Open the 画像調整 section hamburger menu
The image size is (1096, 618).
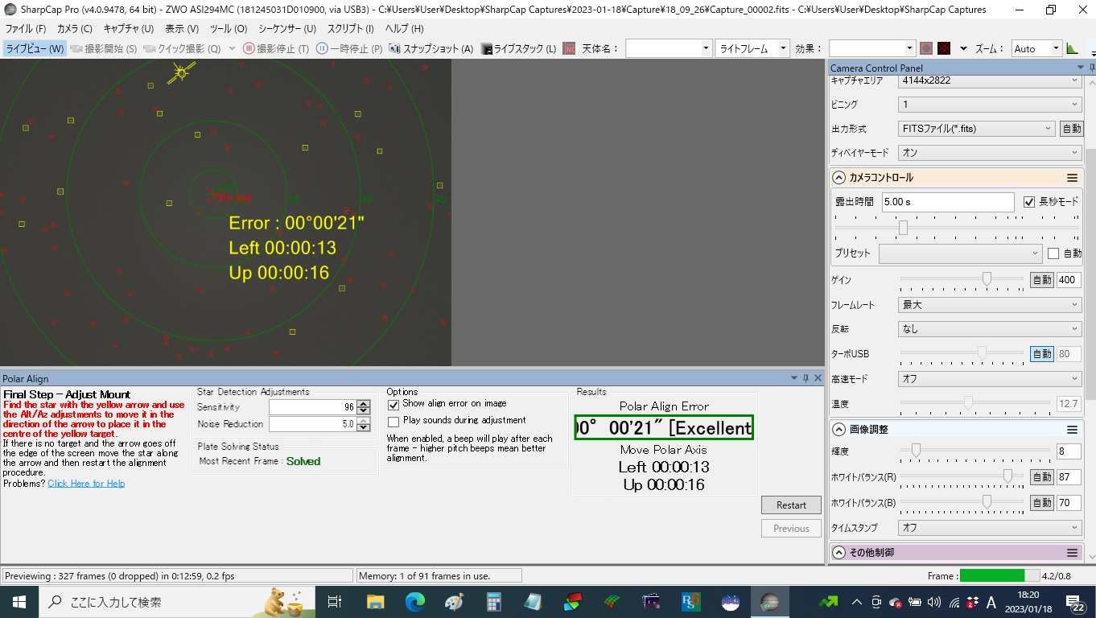coord(1072,430)
